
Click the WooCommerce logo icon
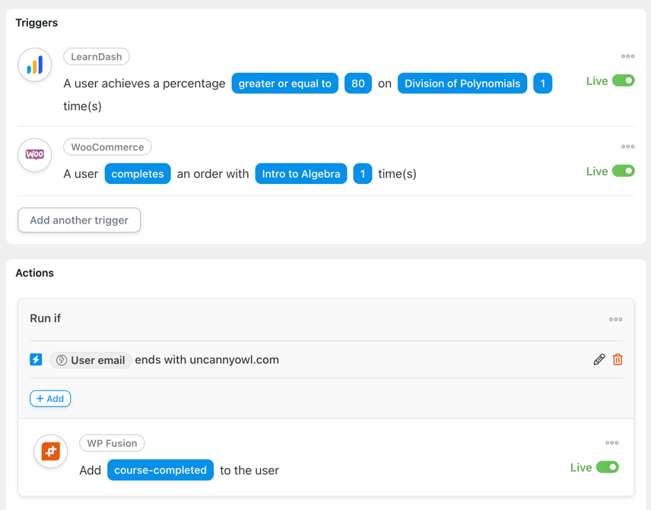point(35,155)
